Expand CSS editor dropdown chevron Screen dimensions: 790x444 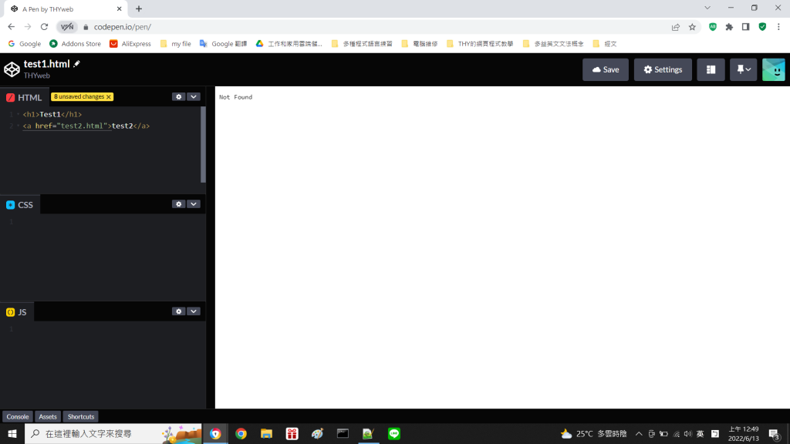[194, 203]
